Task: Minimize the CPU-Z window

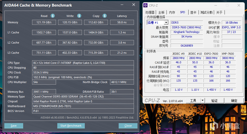Action: (x=216, y=6)
